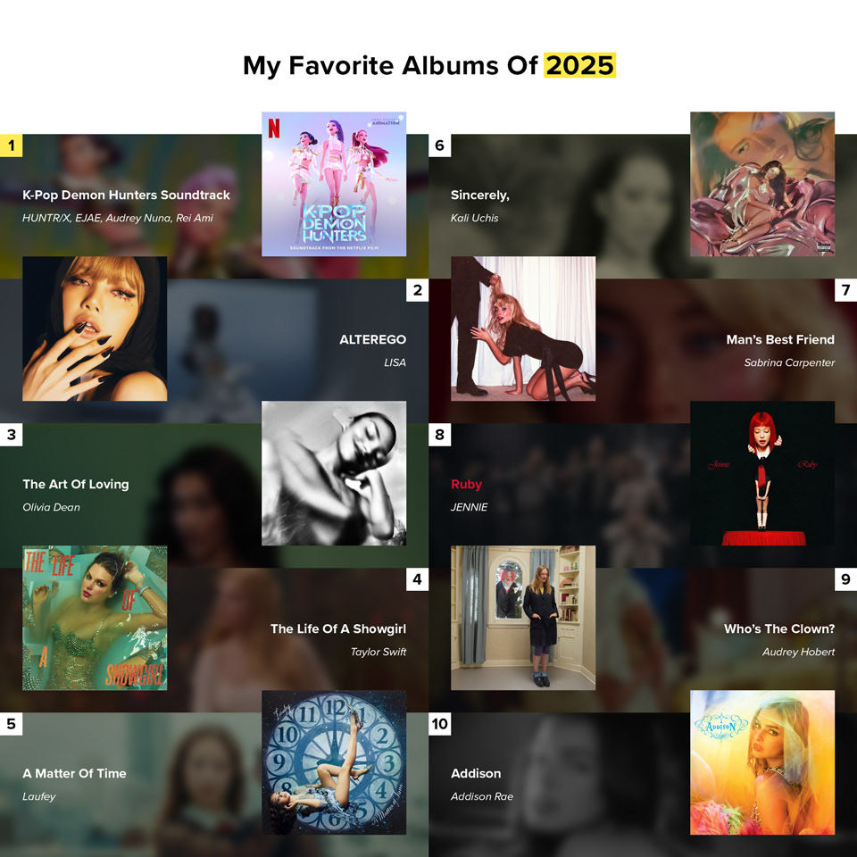Select The Art Of Loving album artwork
The image size is (857, 857).
334,473
